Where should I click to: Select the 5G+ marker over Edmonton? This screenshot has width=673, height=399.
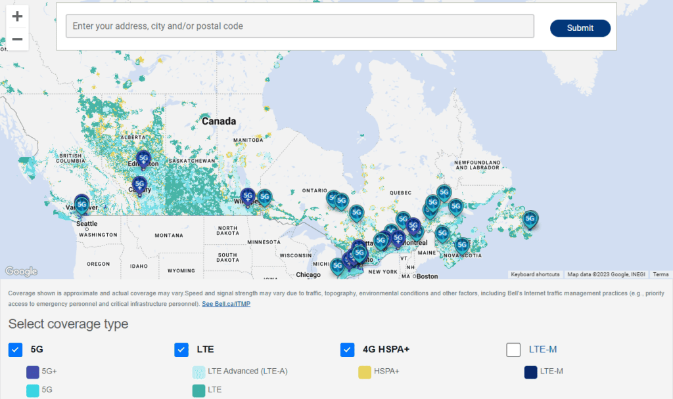point(143,159)
